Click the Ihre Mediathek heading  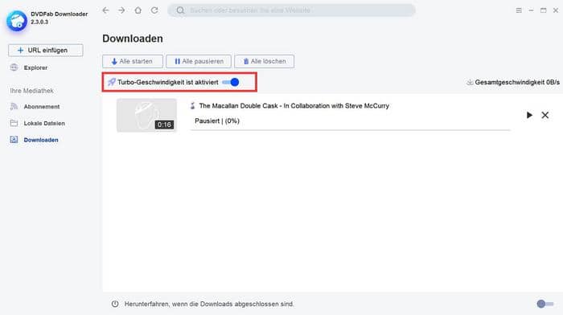click(31, 91)
